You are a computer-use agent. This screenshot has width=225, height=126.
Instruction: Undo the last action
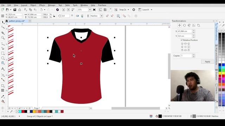coord(41,10)
